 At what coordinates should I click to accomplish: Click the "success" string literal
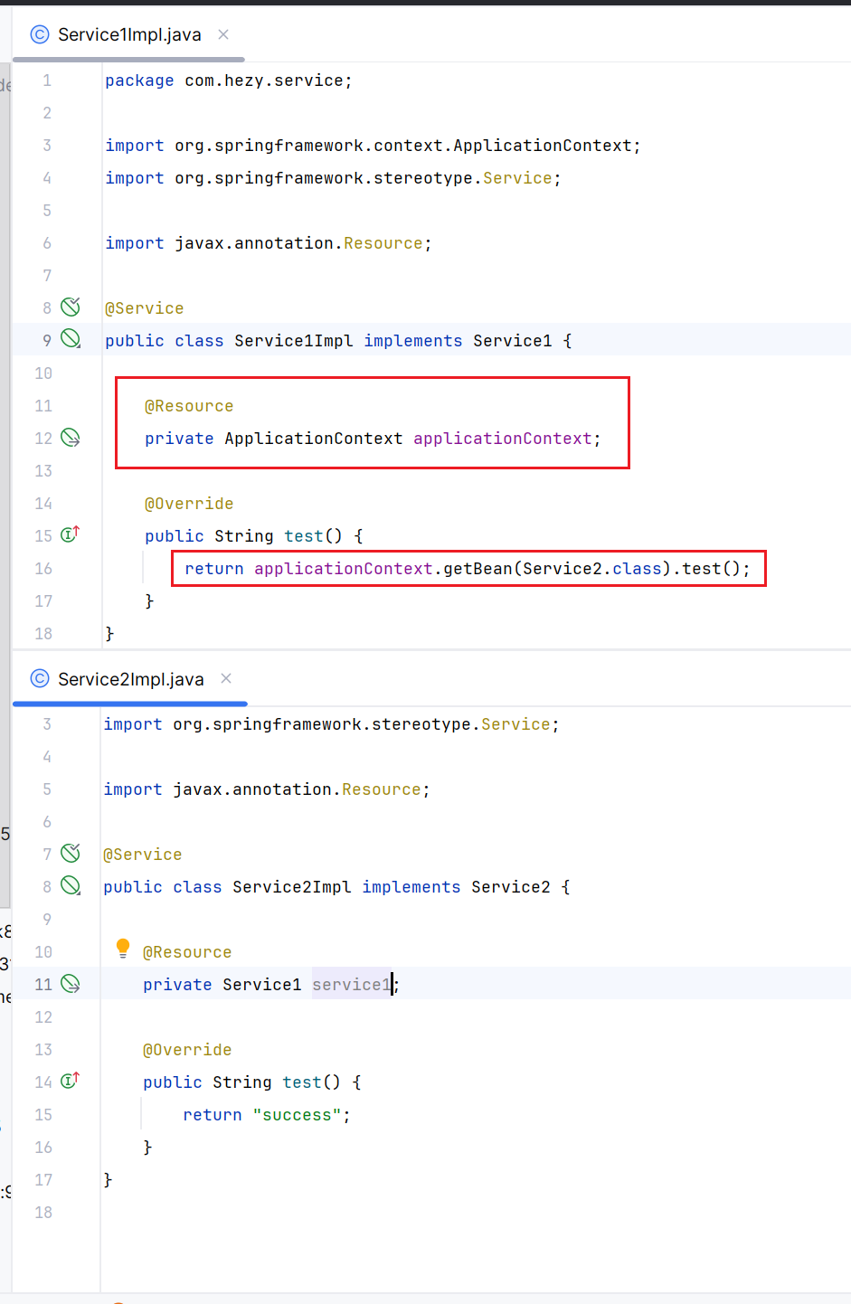[298, 1115]
